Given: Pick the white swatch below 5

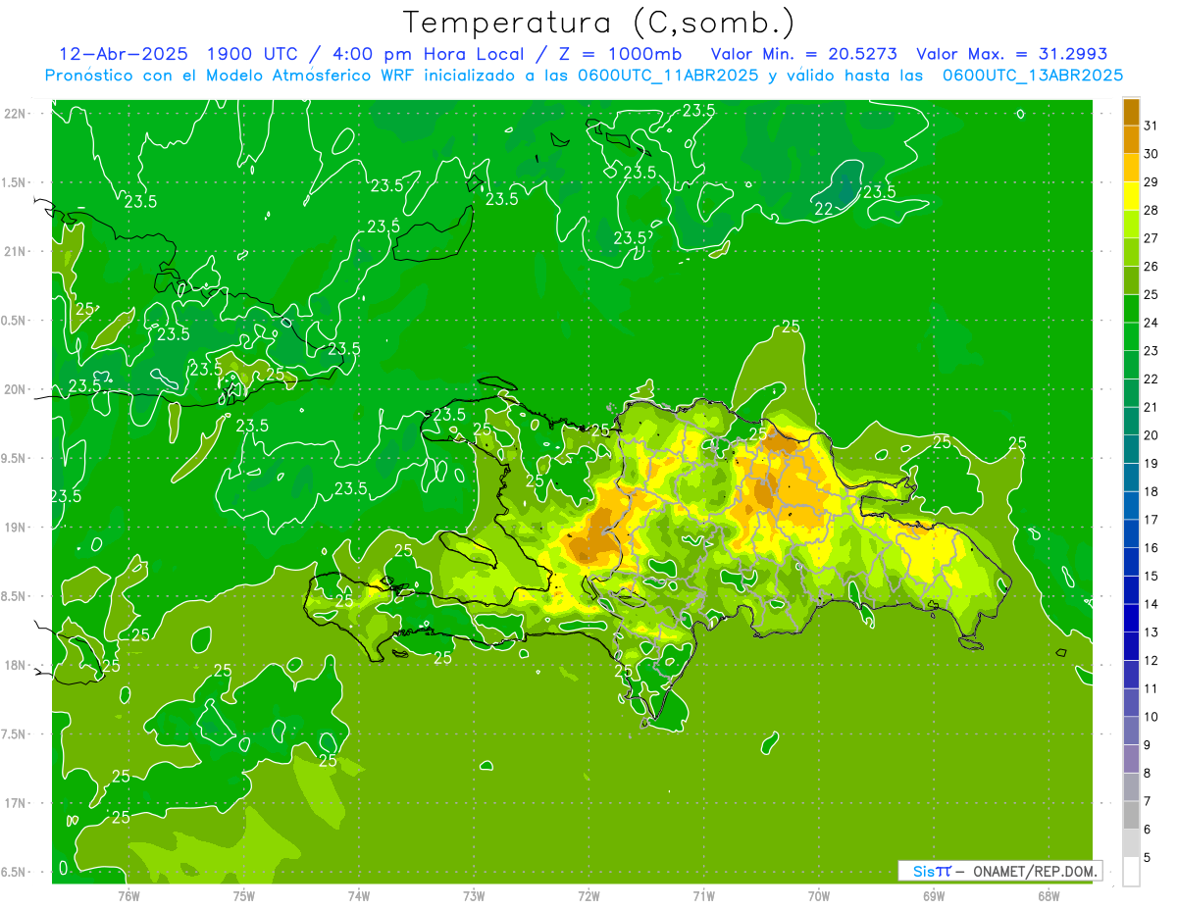Looking at the screenshot, I should point(1131,872).
